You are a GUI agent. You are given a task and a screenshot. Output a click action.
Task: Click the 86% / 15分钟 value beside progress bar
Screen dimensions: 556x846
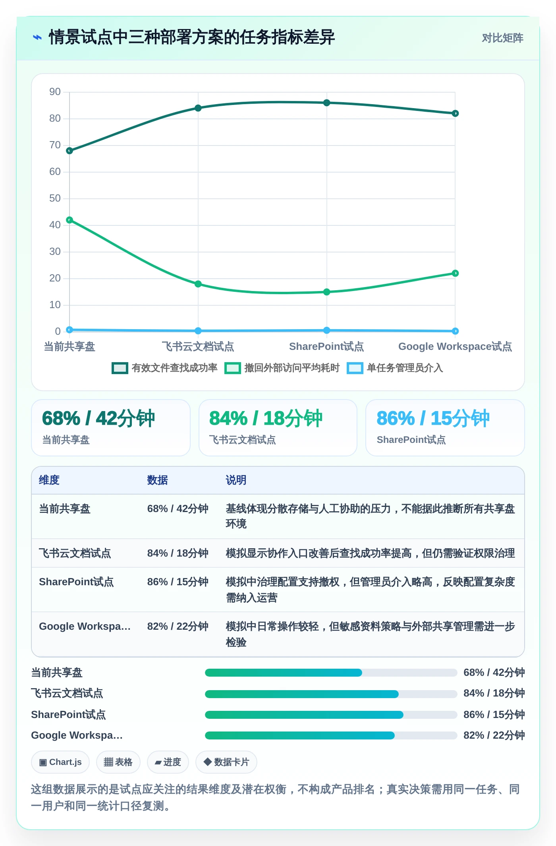click(494, 715)
